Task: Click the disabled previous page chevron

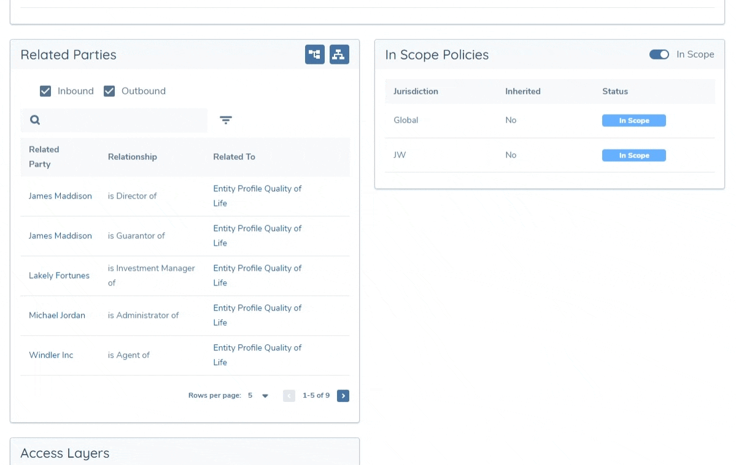Action: (x=289, y=396)
